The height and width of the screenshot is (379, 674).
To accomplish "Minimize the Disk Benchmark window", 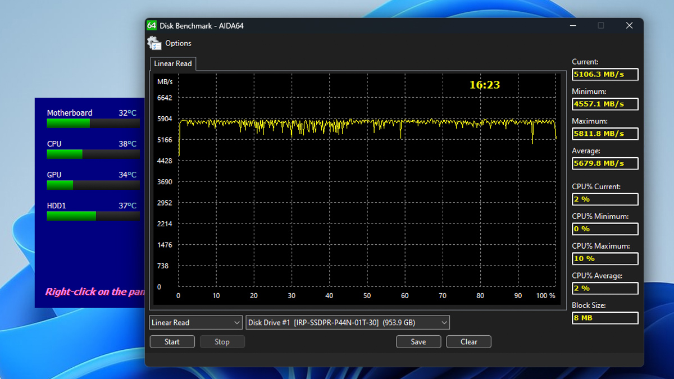I will click(573, 26).
